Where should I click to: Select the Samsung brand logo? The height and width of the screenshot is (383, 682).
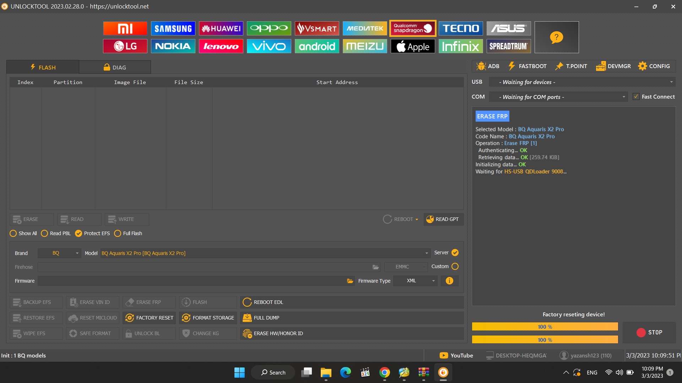tap(173, 28)
